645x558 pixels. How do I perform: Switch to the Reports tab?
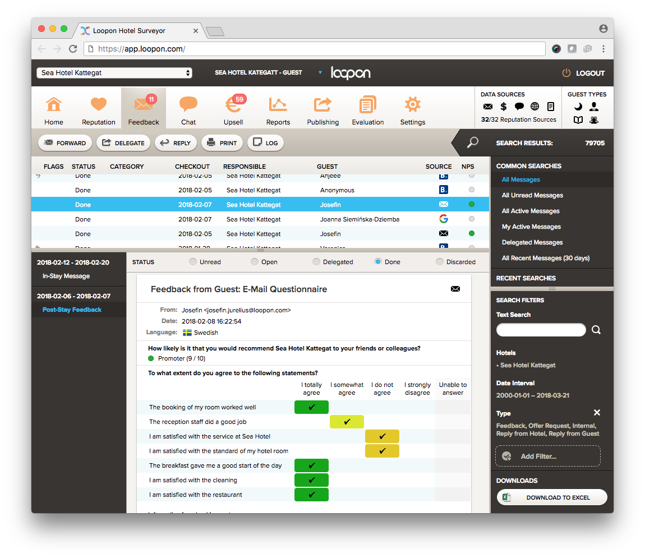click(x=278, y=109)
